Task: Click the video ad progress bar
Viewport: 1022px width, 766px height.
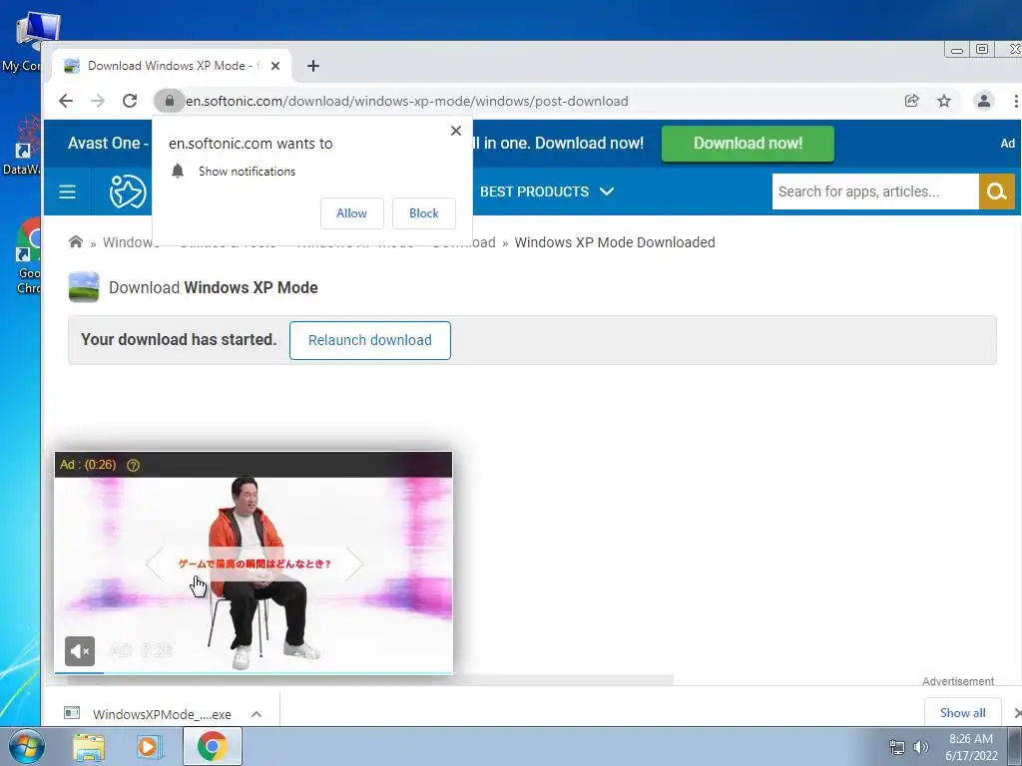Action: (254, 672)
